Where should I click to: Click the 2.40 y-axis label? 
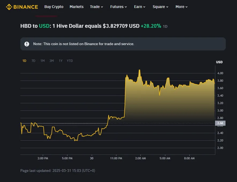220,133
